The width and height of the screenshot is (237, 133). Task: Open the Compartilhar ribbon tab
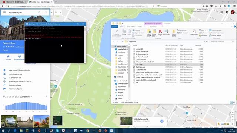pos(131,27)
